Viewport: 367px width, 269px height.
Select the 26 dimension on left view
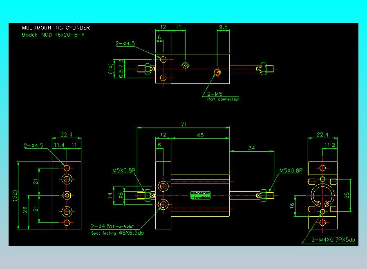click(25, 210)
